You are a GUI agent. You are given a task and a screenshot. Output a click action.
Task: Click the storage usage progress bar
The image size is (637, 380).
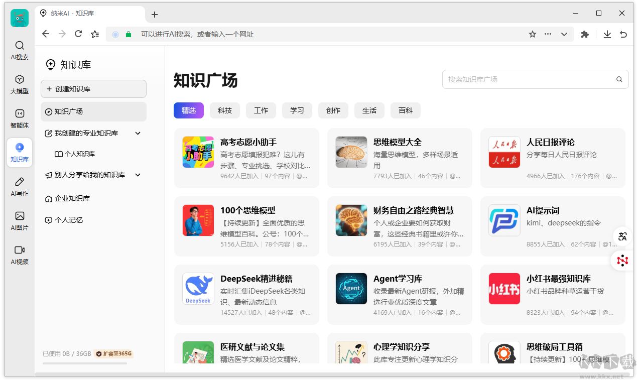point(86,364)
